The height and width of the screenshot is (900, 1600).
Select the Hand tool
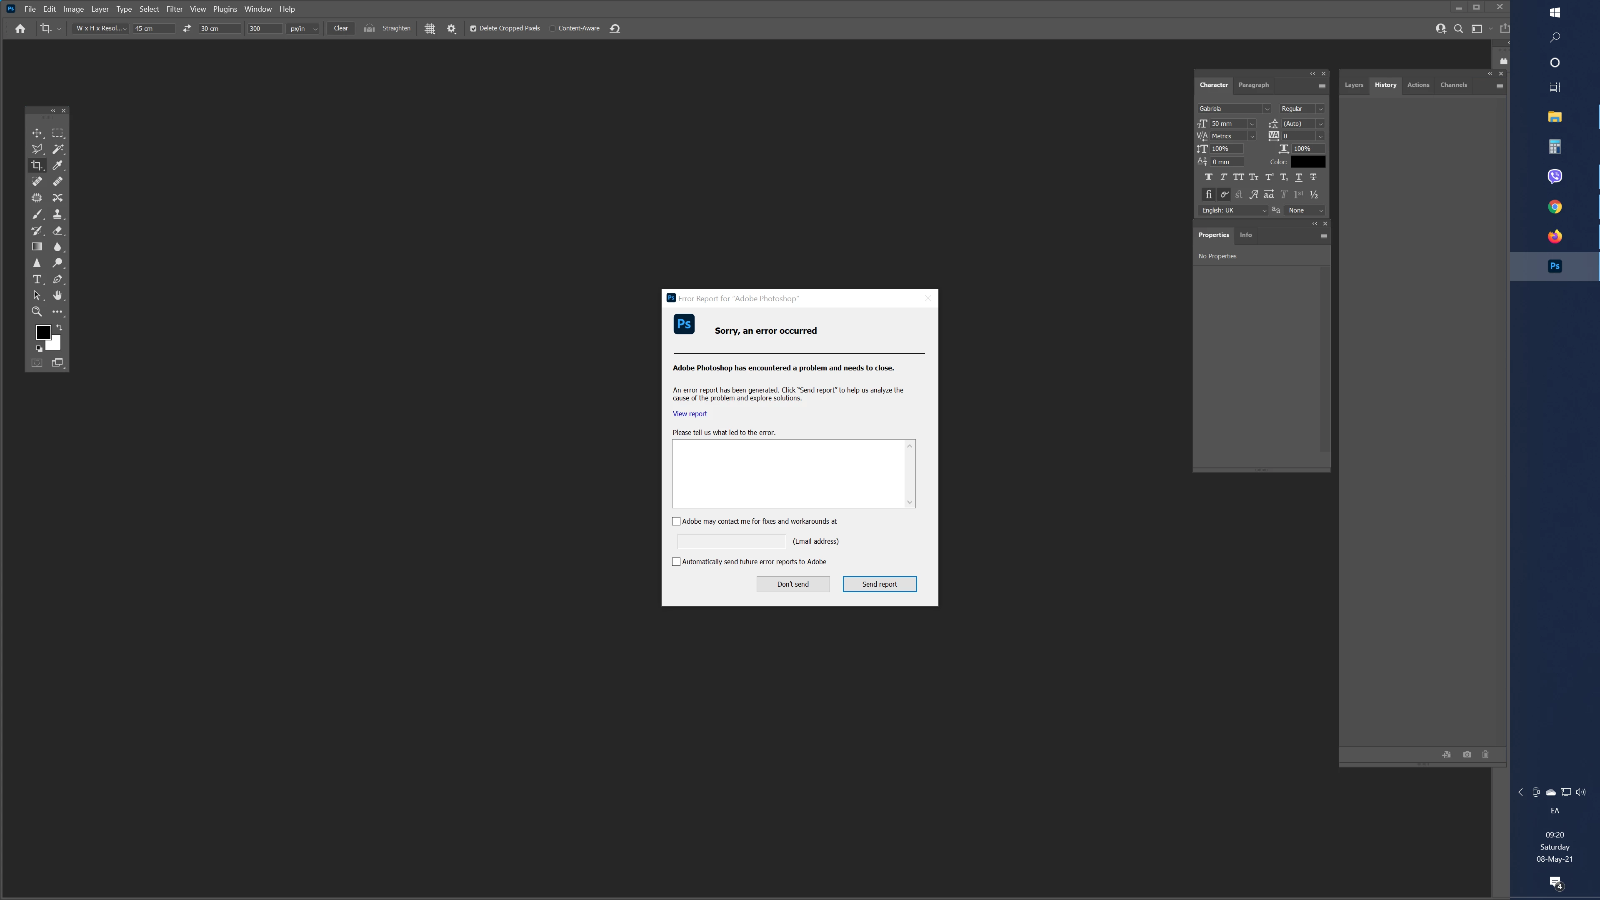(x=57, y=296)
